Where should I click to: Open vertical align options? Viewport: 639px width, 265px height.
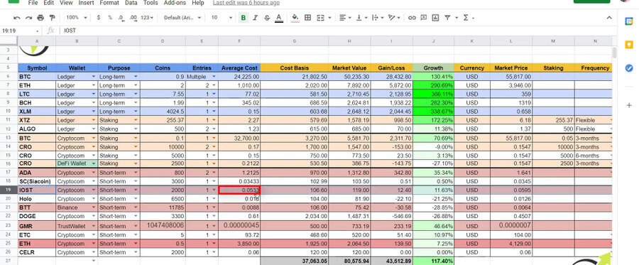tap(361, 18)
